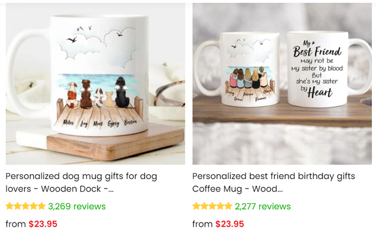
Task: Click the five girls illustration on mug
Action: point(248,78)
